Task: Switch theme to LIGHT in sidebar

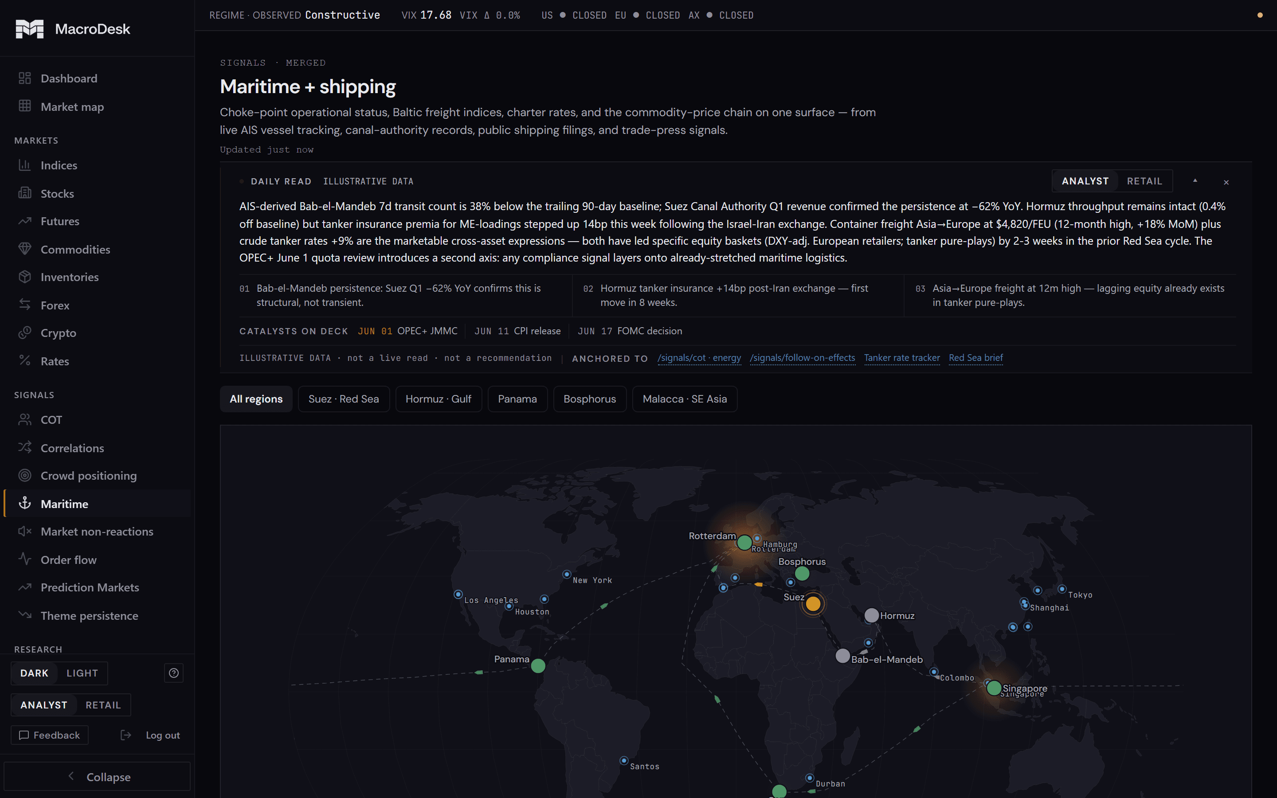Action: (x=82, y=673)
